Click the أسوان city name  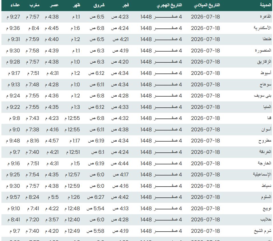coord(266,130)
